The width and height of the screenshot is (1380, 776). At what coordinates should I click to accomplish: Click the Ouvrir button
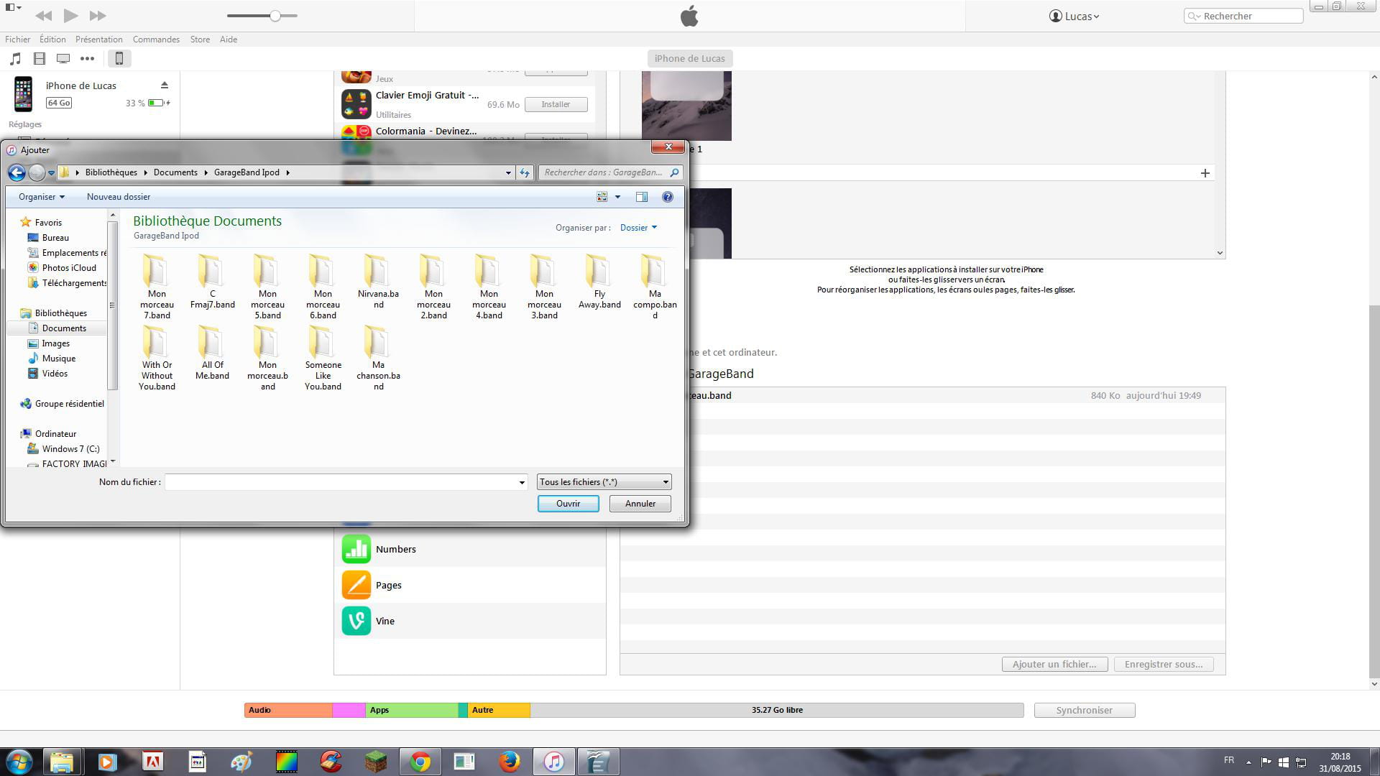(568, 504)
